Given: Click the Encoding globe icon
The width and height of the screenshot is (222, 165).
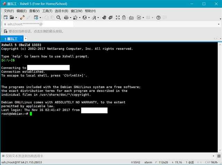Looking at the screenshot, I should tap(84, 18).
